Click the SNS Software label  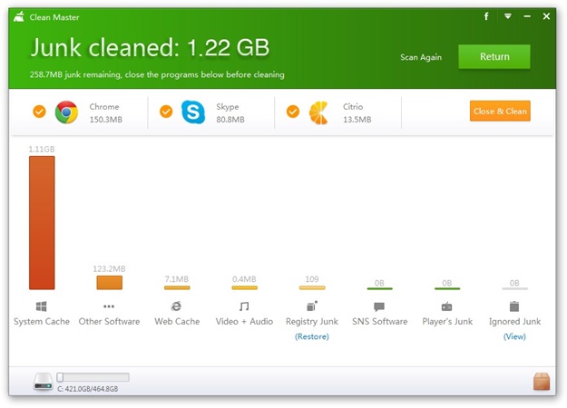380,321
